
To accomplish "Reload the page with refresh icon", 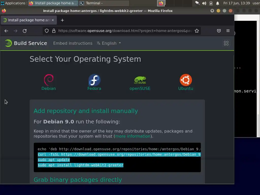I will 25,31.
